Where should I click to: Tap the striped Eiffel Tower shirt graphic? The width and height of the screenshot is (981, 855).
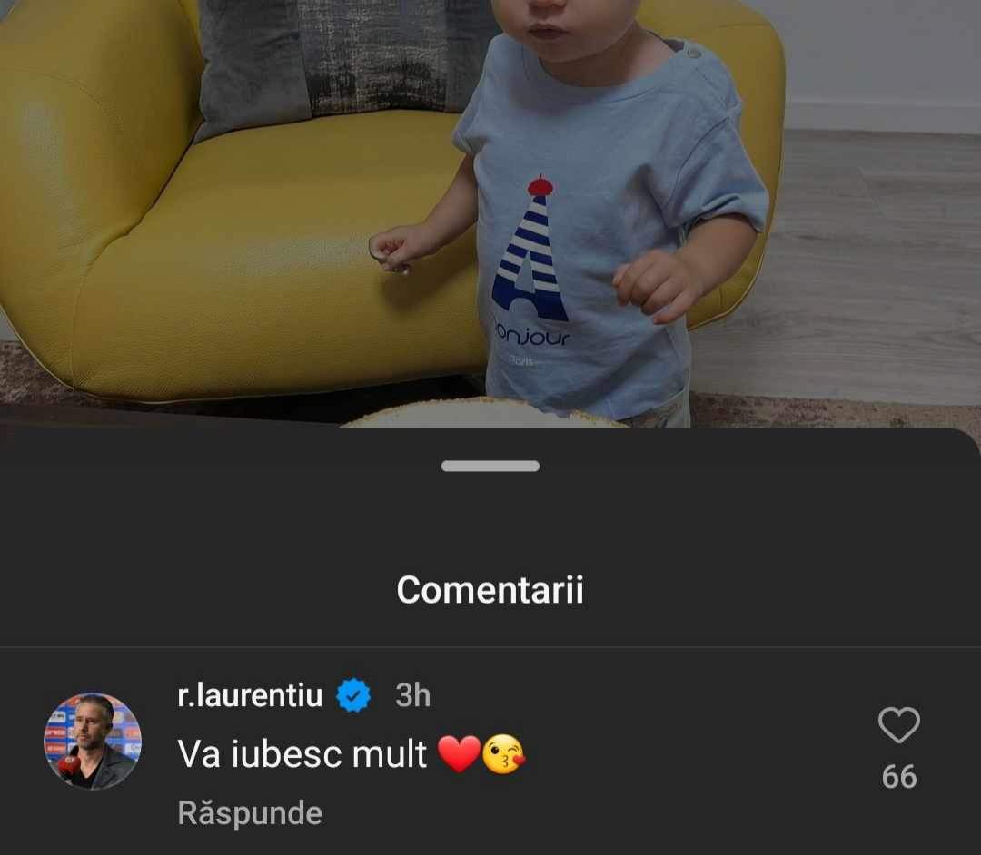pos(530,249)
